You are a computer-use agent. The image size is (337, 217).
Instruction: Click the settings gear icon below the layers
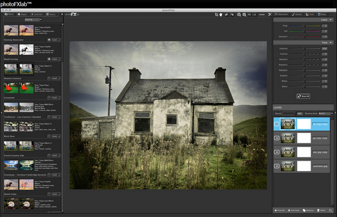click(x=331, y=211)
